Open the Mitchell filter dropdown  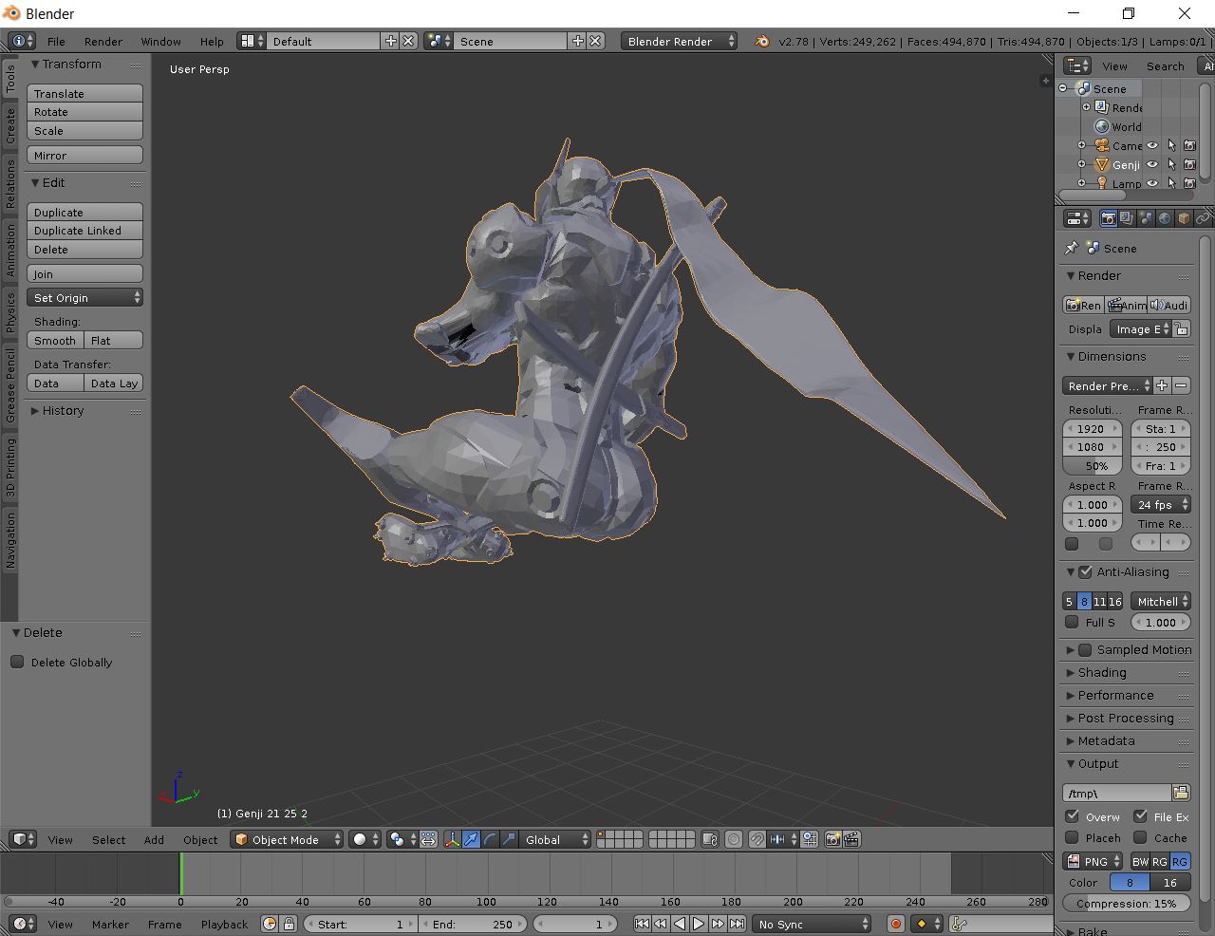pos(1160,601)
